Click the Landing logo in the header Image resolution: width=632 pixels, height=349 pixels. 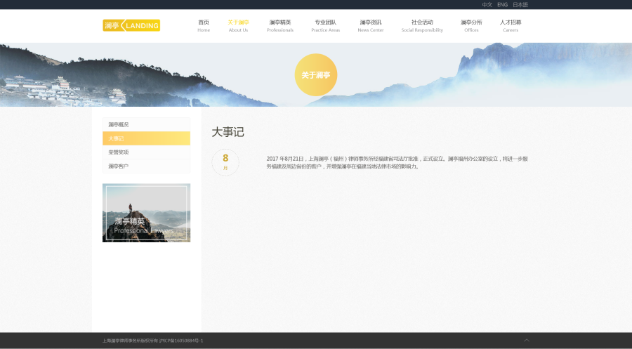point(131,25)
